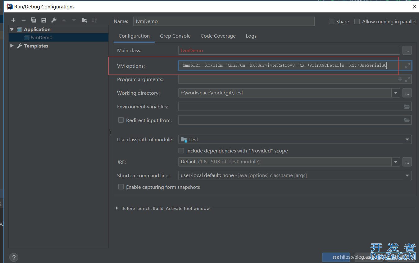Sort configurations alphabetically icon

[94, 20]
